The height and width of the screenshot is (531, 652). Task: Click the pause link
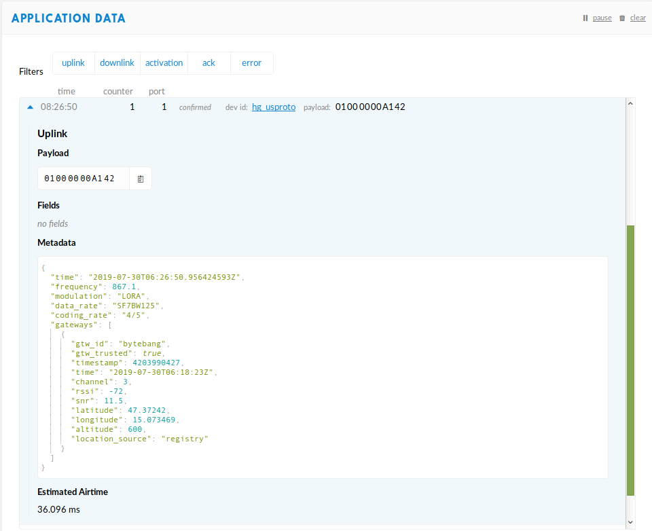click(x=602, y=18)
